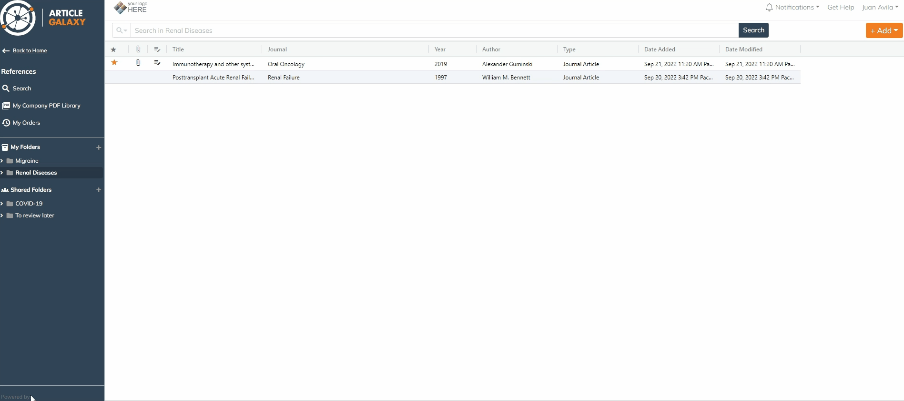Screen dimensions: 904x401
Task: Open the Juan Avila user menu
Action: click(x=880, y=8)
